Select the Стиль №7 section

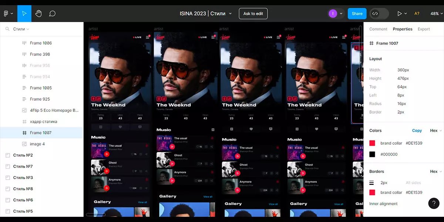click(41, 166)
